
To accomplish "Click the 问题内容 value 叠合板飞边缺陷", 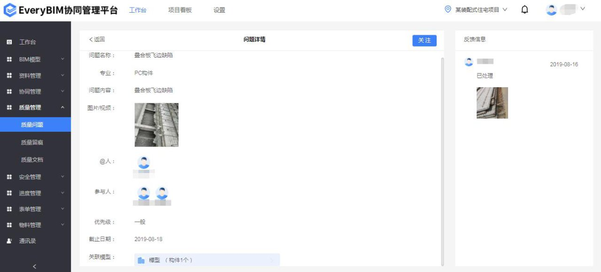I will tap(154, 90).
